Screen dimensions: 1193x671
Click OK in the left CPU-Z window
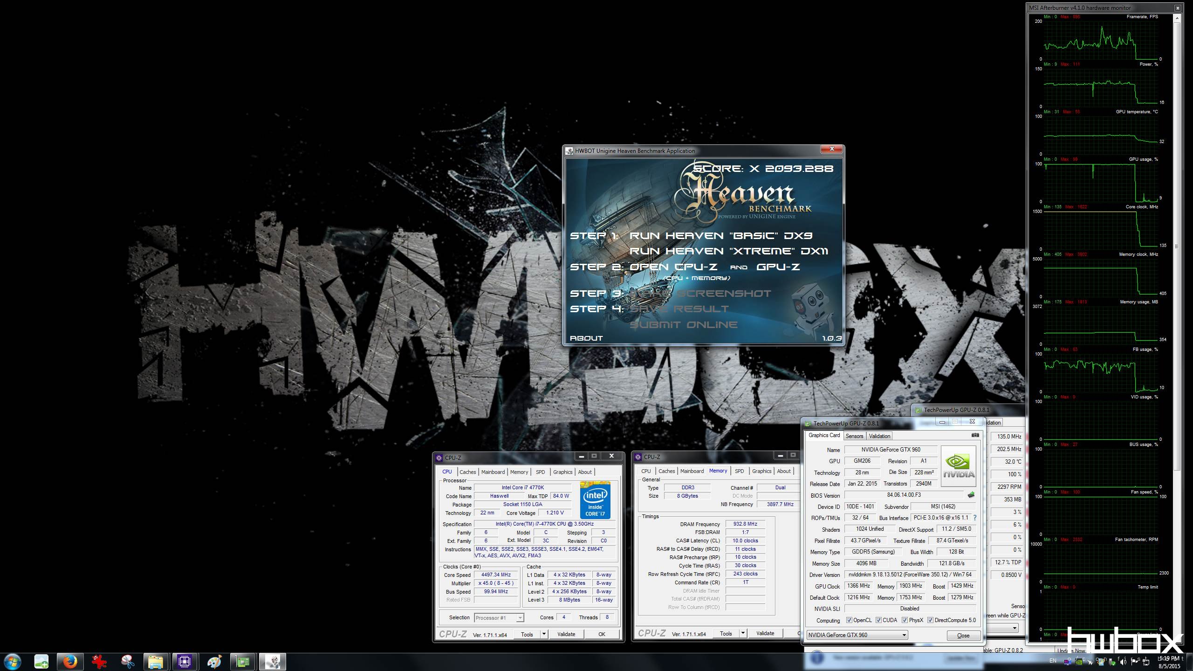click(602, 634)
